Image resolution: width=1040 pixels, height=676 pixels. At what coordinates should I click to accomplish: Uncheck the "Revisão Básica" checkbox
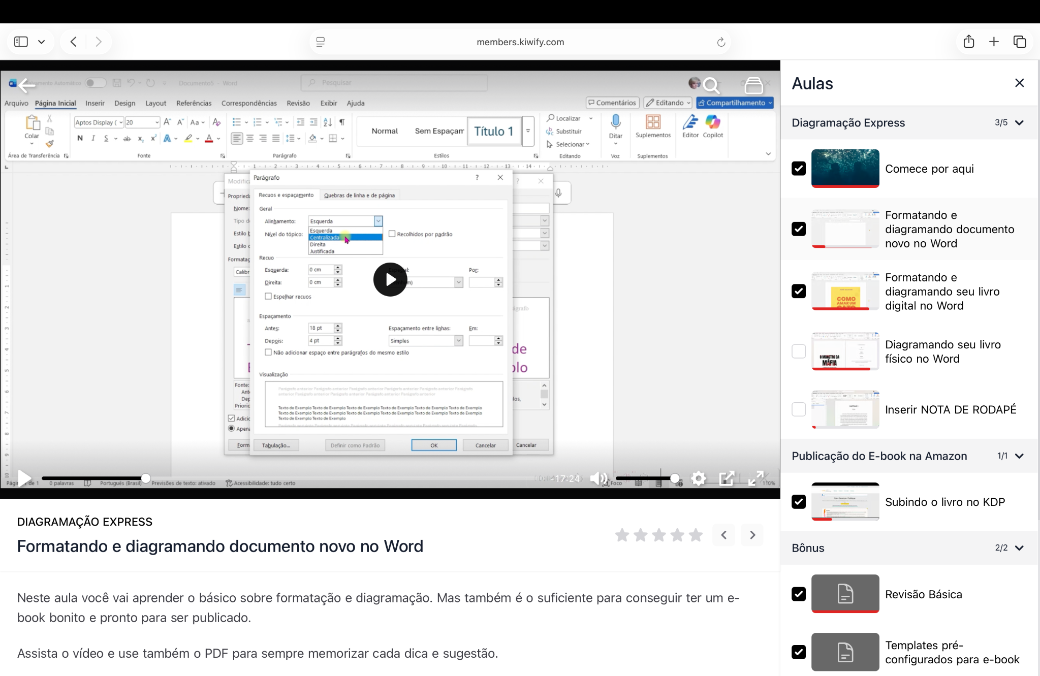(x=799, y=594)
